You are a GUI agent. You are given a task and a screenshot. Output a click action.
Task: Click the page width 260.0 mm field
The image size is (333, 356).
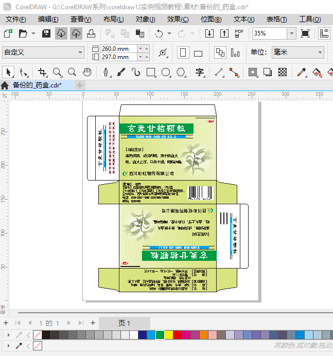click(118, 48)
